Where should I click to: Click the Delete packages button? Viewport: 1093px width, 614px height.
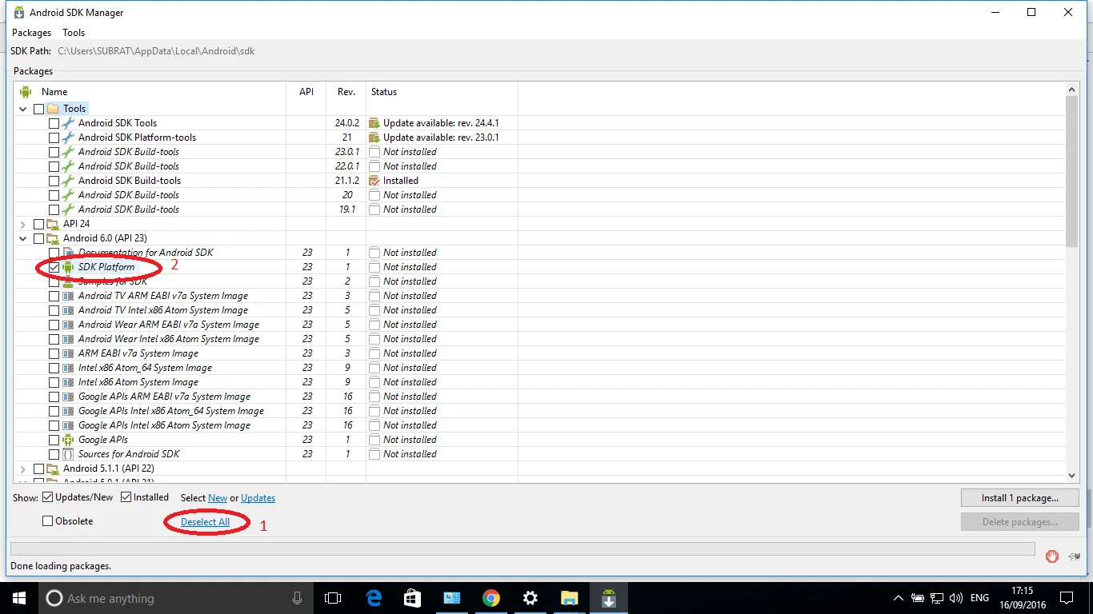point(1020,521)
